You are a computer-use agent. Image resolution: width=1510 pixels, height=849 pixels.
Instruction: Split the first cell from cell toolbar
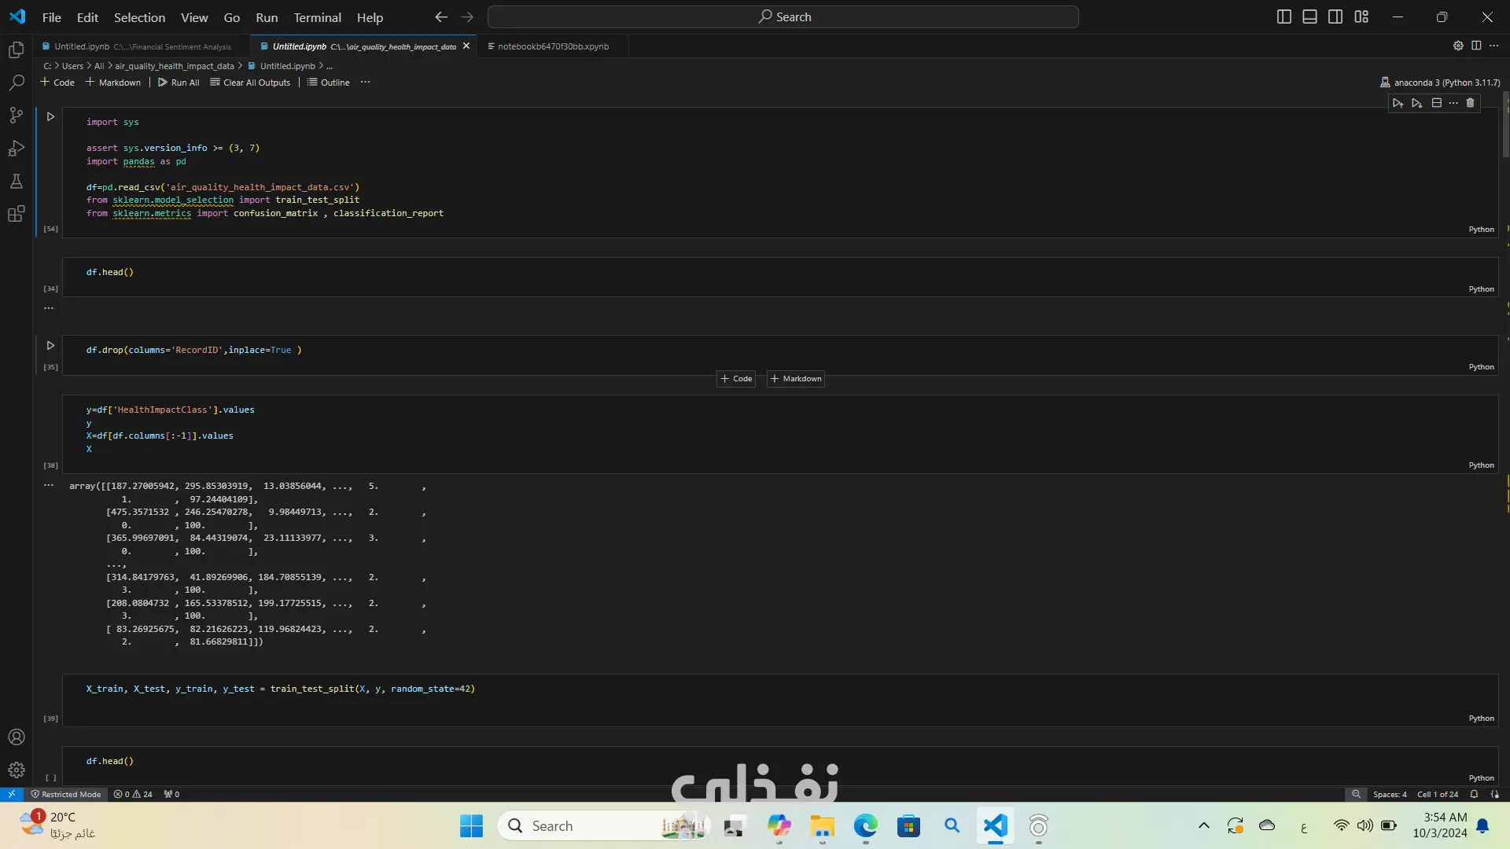tap(1436, 103)
